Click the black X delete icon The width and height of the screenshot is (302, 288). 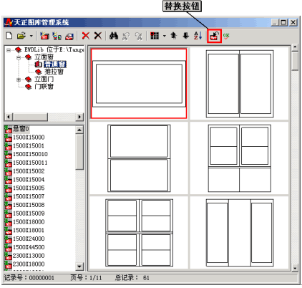pyautogui.click(x=98, y=36)
